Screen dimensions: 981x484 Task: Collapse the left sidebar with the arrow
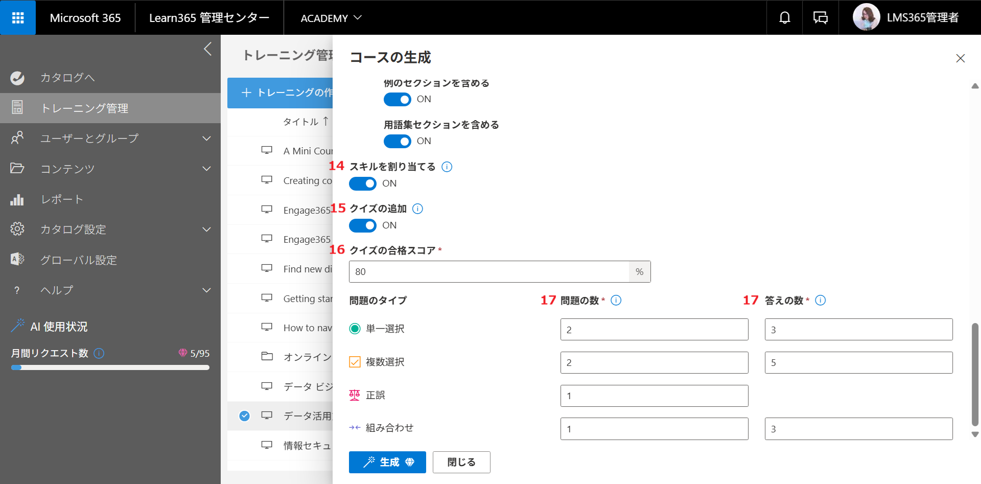point(207,49)
